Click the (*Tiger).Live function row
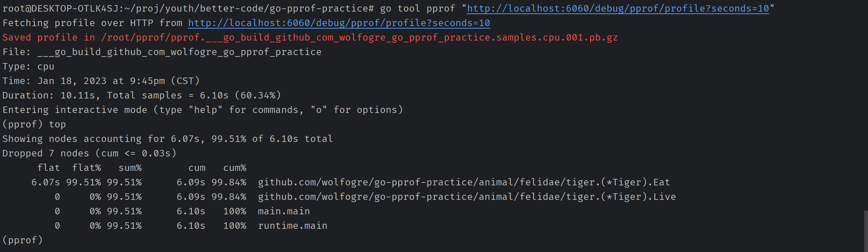868x252 pixels. [466, 197]
